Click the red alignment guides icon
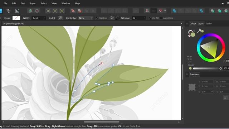Image resolution: width=229 pixels, height=129 pixels. coord(147,11)
